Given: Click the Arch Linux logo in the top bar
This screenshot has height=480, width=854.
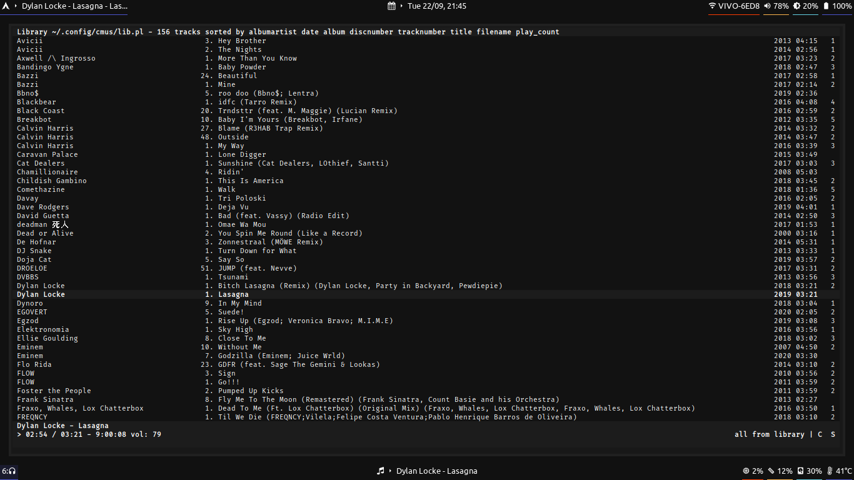Looking at the screenshot, I should [6, 6].
